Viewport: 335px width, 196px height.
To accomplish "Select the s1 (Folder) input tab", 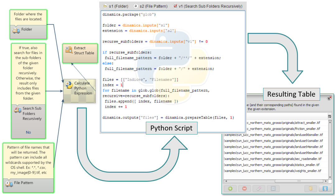I will tap(116, 6).
